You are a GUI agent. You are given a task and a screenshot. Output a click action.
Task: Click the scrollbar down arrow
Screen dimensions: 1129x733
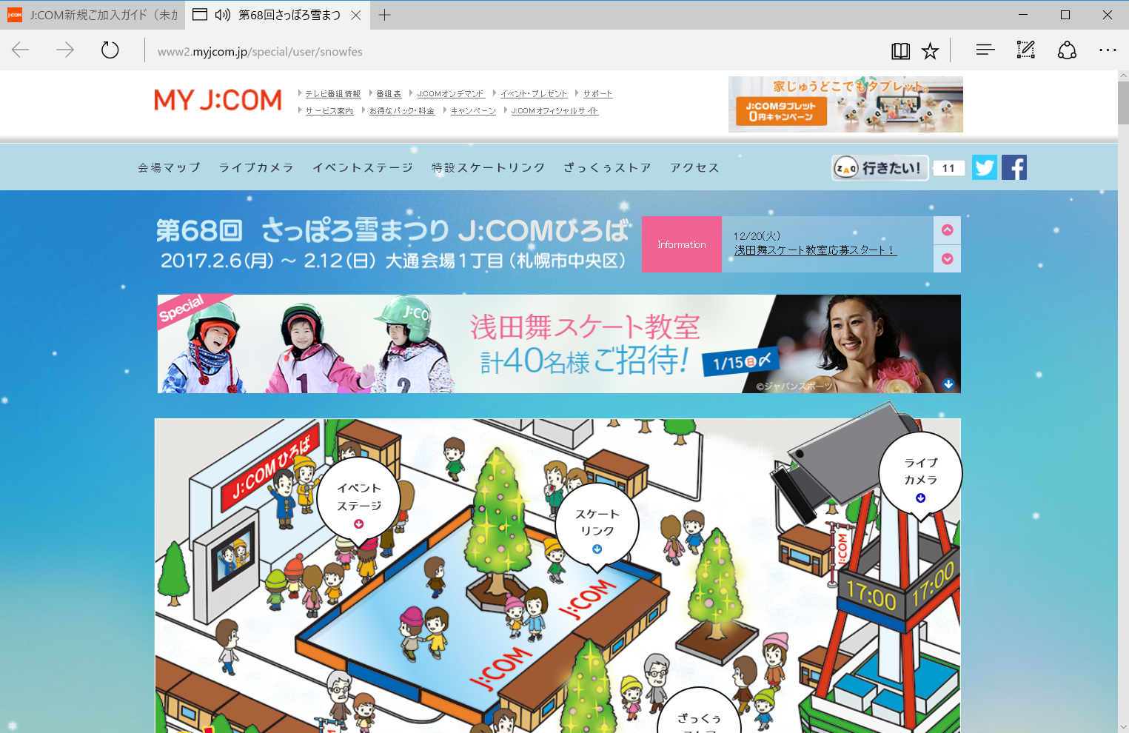pyautogui.click(x=1123, y=727)
